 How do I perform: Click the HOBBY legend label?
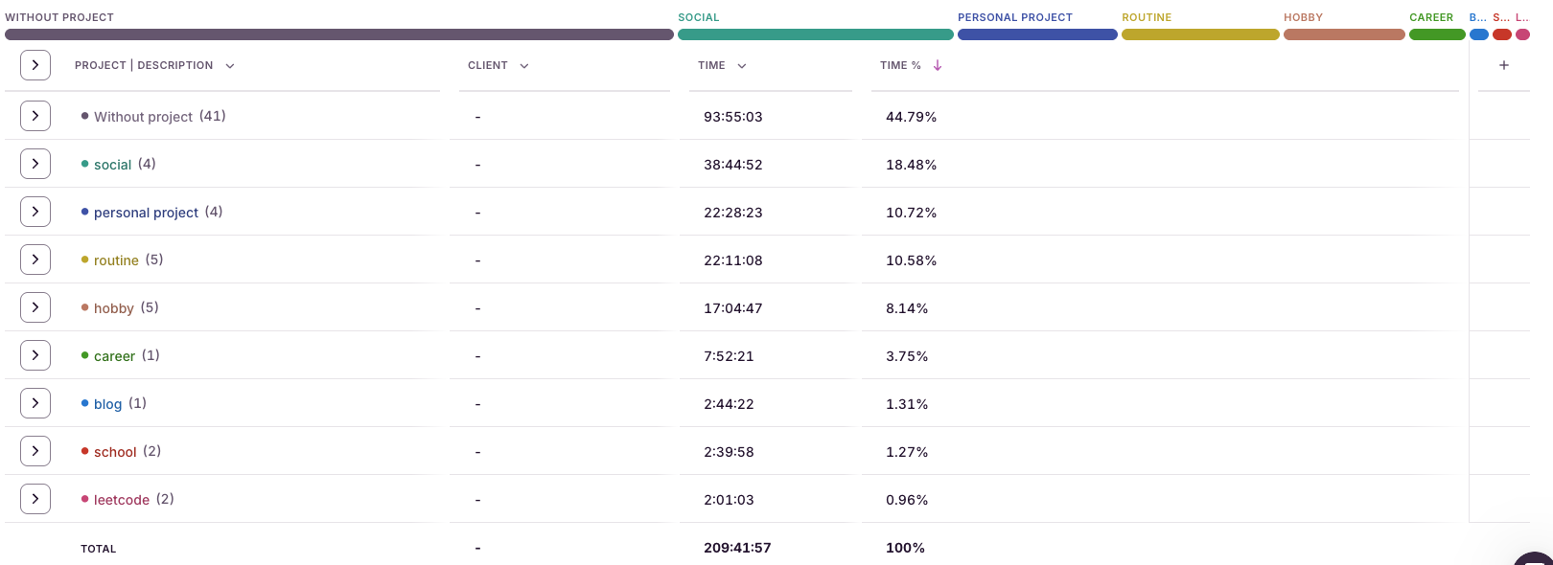pyautogui.click(x=1303, y=17)
